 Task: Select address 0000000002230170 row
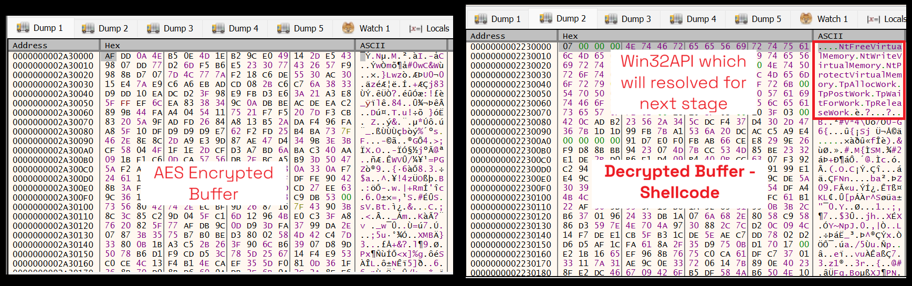(511, 263)
